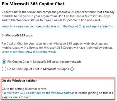Screen dimensions: 117x101
Task: Click Go to the setting in admin center text
Action: 24,89
